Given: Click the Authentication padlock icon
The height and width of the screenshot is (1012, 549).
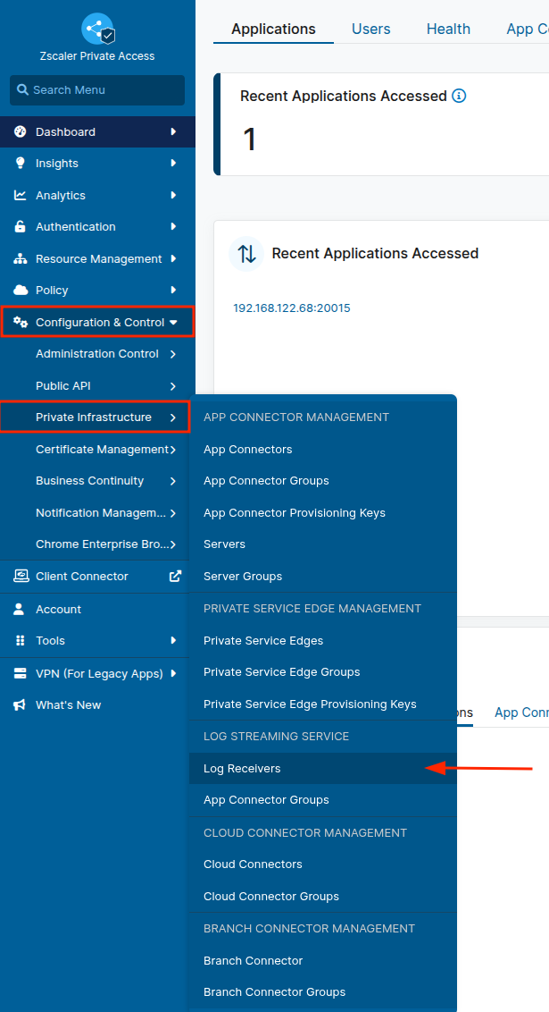Looking at the screenshot, I should tap(20, 227).
